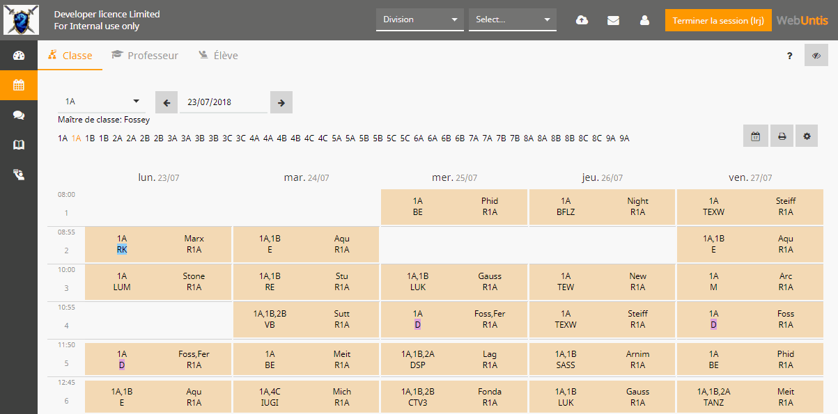Open the dashboard icon in the sidebar
Viewport: 838px width, 414px height.
point(19,56)
